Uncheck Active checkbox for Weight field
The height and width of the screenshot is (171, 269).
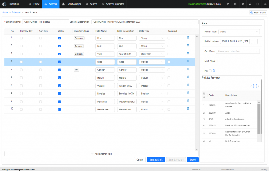60,85
